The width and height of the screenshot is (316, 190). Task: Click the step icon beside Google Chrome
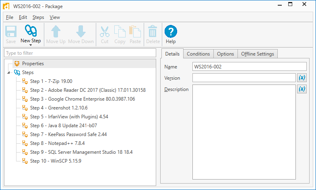25,99
